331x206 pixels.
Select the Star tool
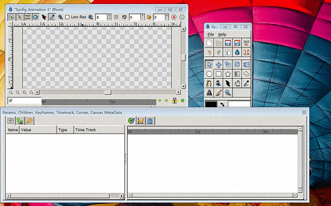tap(228, 74)
